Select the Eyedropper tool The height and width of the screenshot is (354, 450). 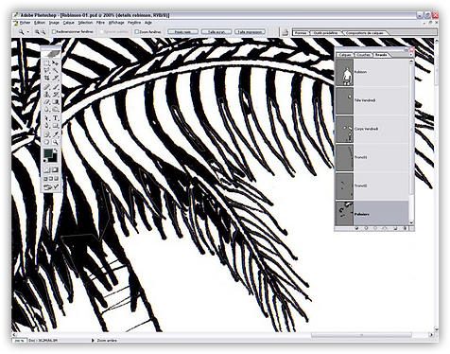[56, 133]
